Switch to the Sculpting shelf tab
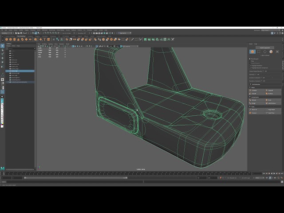Screen dimensions: 284x213 (x=30, y=36)
